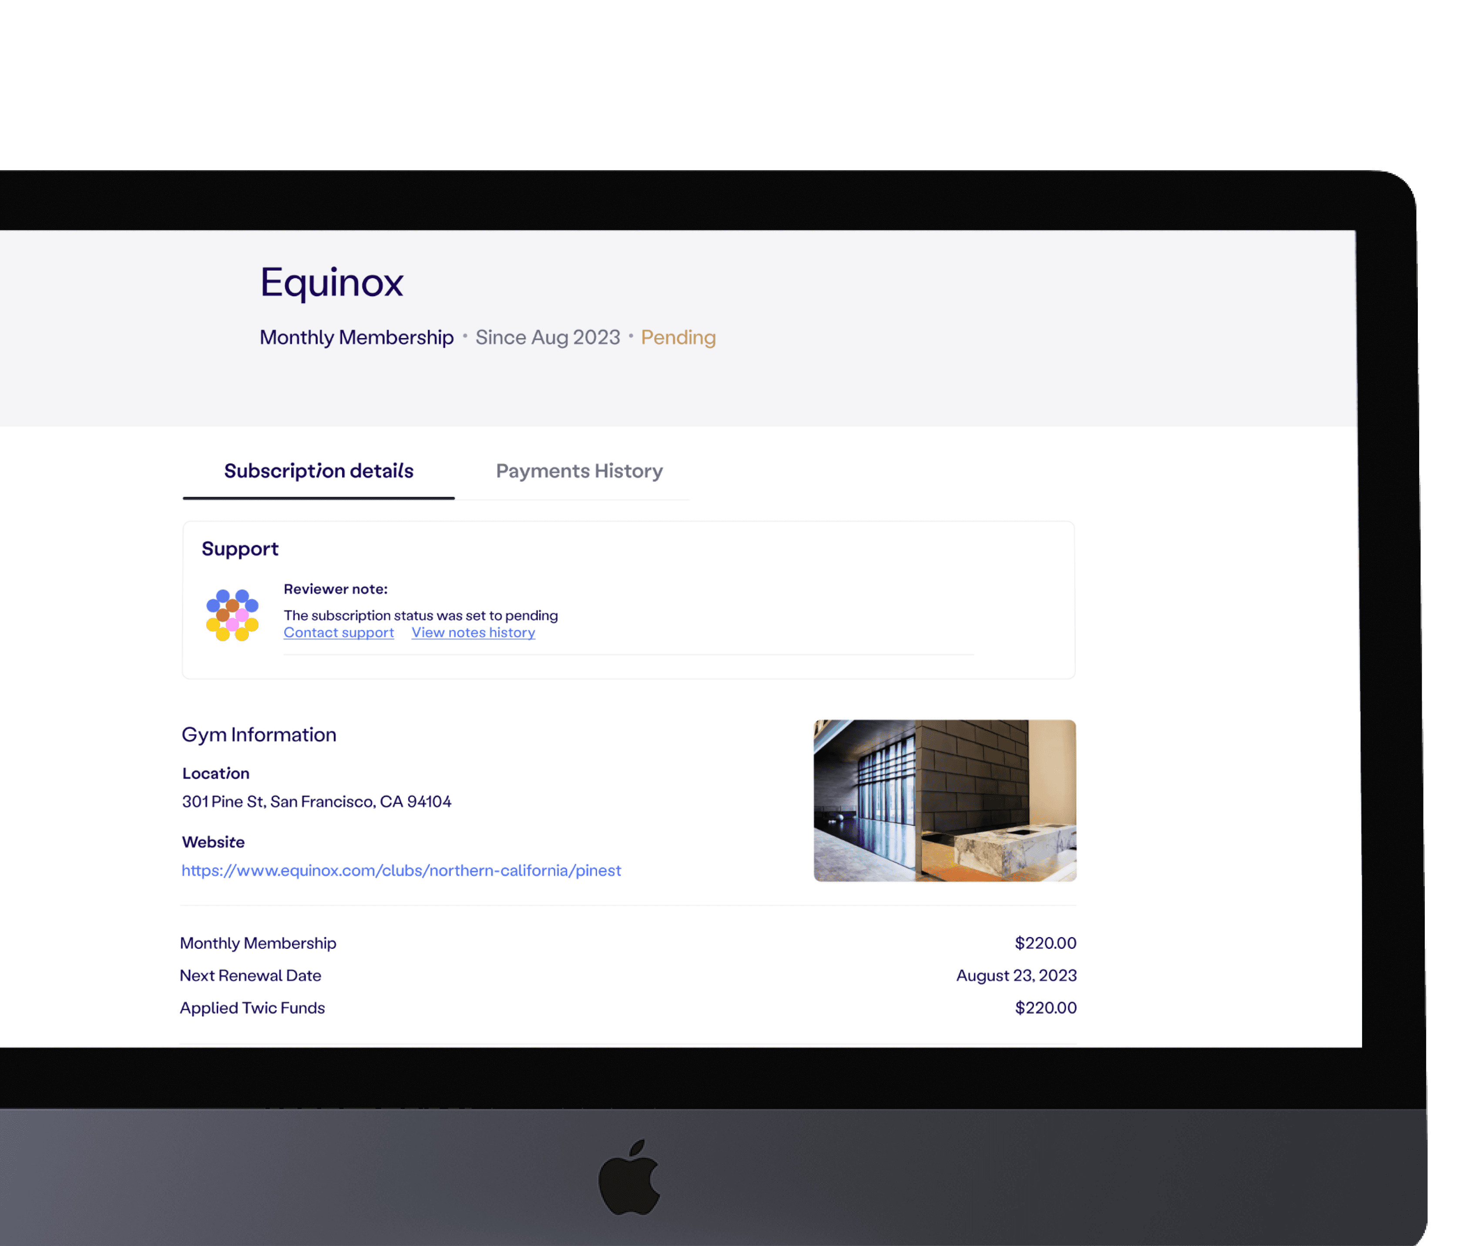Click the Gym Information heading
1467x1246 pixels.
click(x=258, y=735)
